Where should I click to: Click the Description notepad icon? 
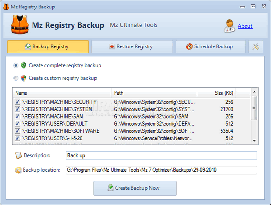pos(18,155)
